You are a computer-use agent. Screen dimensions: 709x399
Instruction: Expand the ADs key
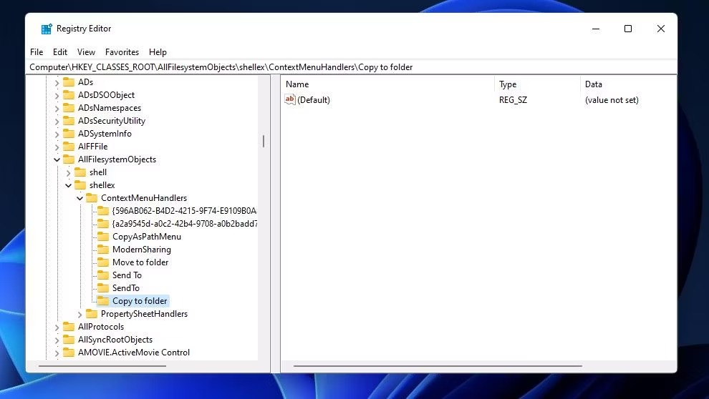point(57,83)
